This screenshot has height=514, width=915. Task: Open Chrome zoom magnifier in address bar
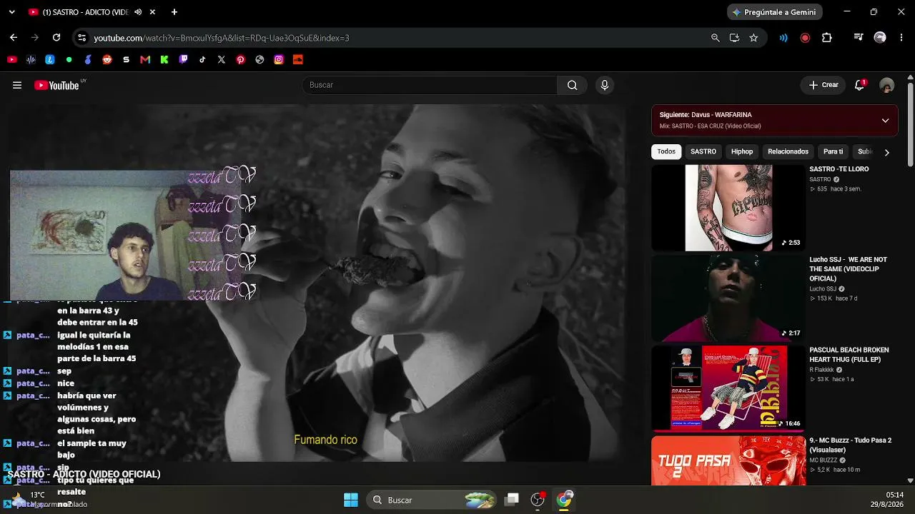pyautogui.click(x=716, y=38)
